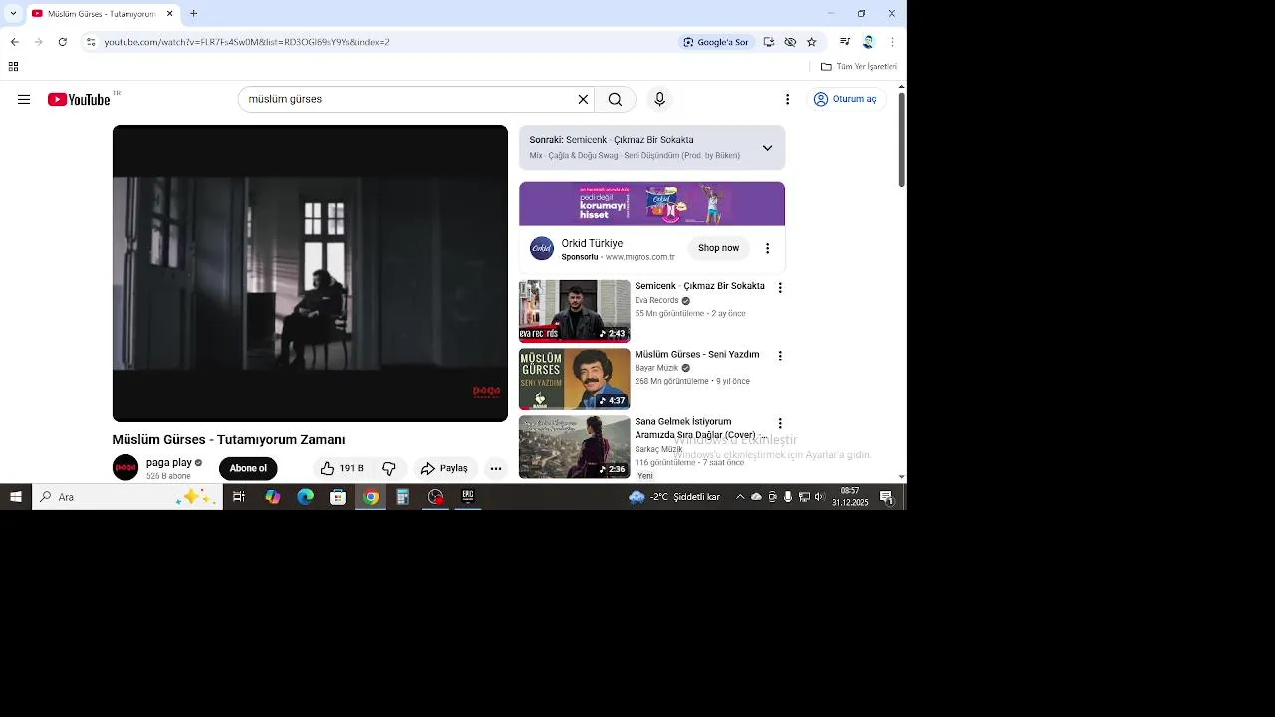Open clock showing 08:57 31.12.2025

(850, 497)
